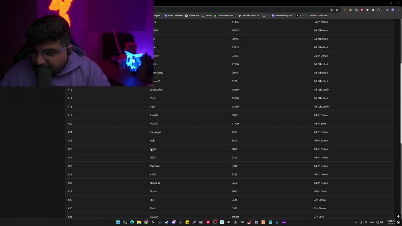The height and width of the screenshot is (226, 402).
Task: Open Subscribe to otrxx bookmark
Action: [x=225, y=15]
